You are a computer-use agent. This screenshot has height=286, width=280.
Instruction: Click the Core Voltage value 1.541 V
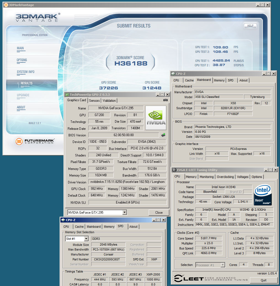pyautogui.click(x=243, y=202)
